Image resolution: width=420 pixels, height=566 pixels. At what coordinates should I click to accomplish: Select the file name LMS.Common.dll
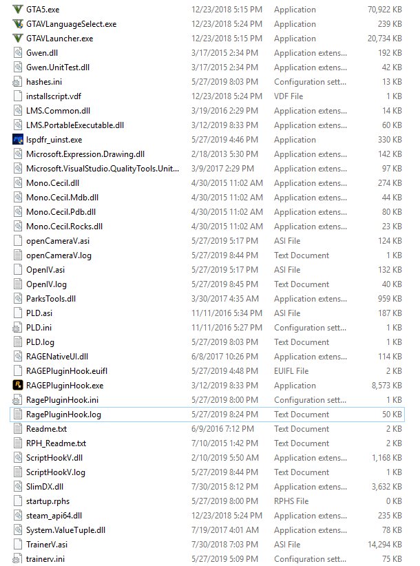58,111
